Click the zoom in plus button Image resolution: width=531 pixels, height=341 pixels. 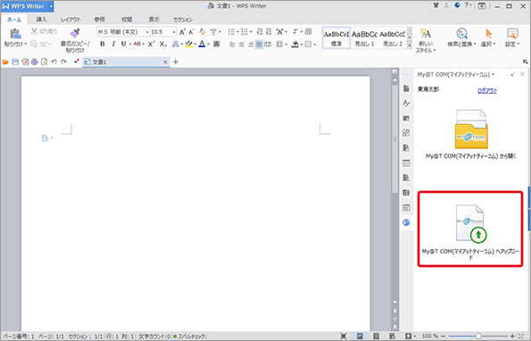coord(512,336)
